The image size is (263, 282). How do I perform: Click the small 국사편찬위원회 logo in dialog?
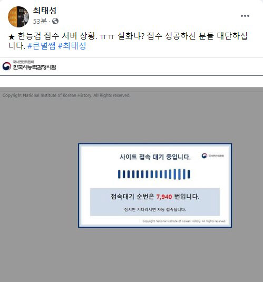point(212,155)
